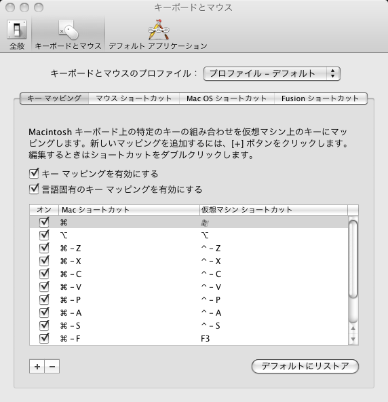Screen dimensions: 388x402
Task: Click the ⌘ symbol in the highlighted row
Action: click(x=64, y=223)
